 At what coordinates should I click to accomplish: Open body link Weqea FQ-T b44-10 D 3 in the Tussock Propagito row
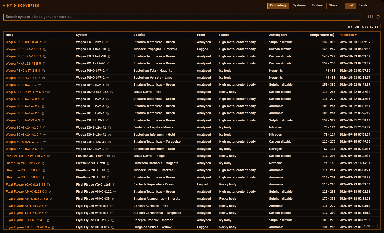click(23, 49)
